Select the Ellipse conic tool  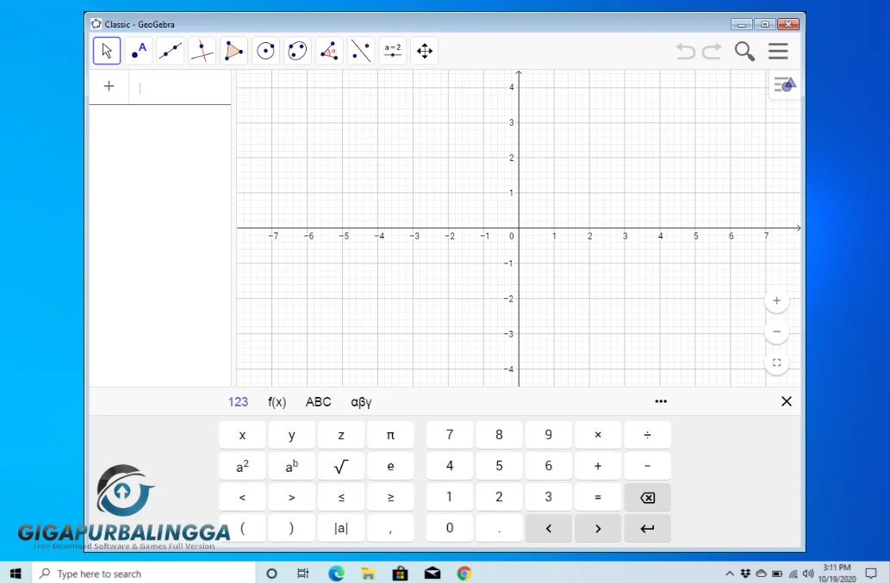(x=297, y=51)
